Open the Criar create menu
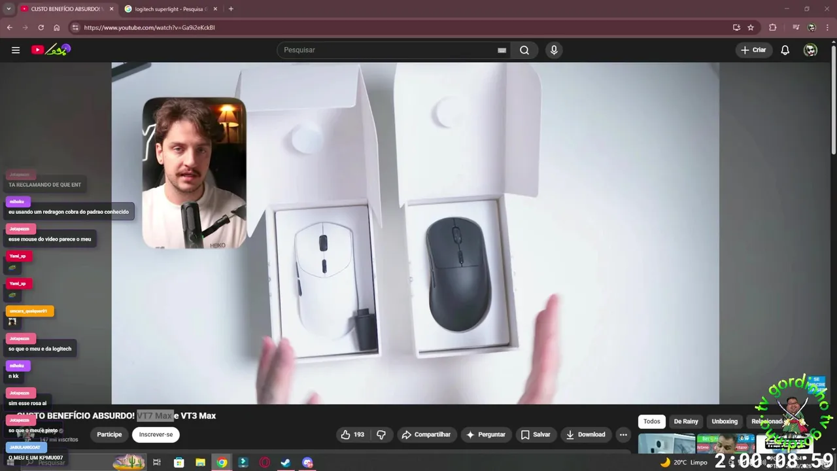The height and width of the screenshot is (471, 837). 753,50
